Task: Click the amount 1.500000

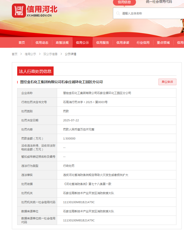Action: click(69, 138)
